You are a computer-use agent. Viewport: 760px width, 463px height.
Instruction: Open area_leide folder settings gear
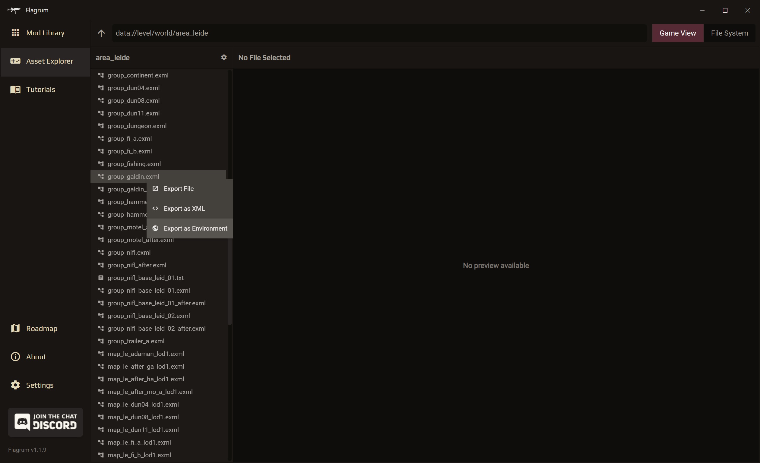pyautogui.click(x=223, y=57)
